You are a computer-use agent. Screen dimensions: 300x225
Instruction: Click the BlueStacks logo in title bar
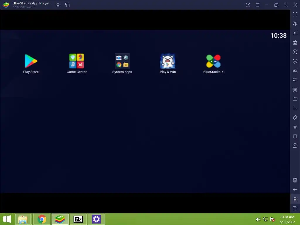pos(6,5)
